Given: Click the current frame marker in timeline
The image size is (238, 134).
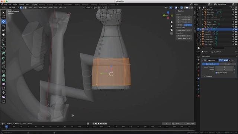Looking at the screenshot, I should [x=7, y=127].
